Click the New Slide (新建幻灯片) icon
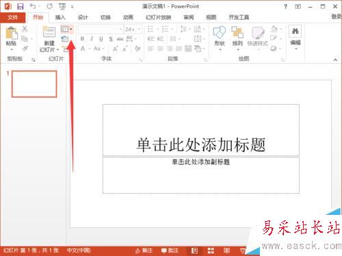 (x=49, y=32)
